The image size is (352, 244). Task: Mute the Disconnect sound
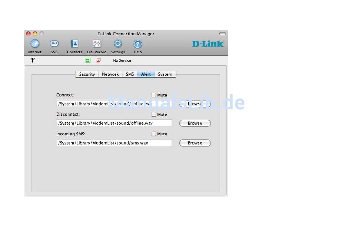[x=154, y=115]
